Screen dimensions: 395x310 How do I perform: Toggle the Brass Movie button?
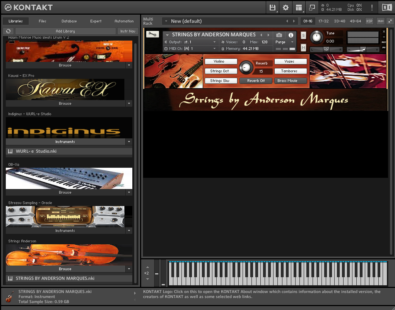(x=291, y=80)
